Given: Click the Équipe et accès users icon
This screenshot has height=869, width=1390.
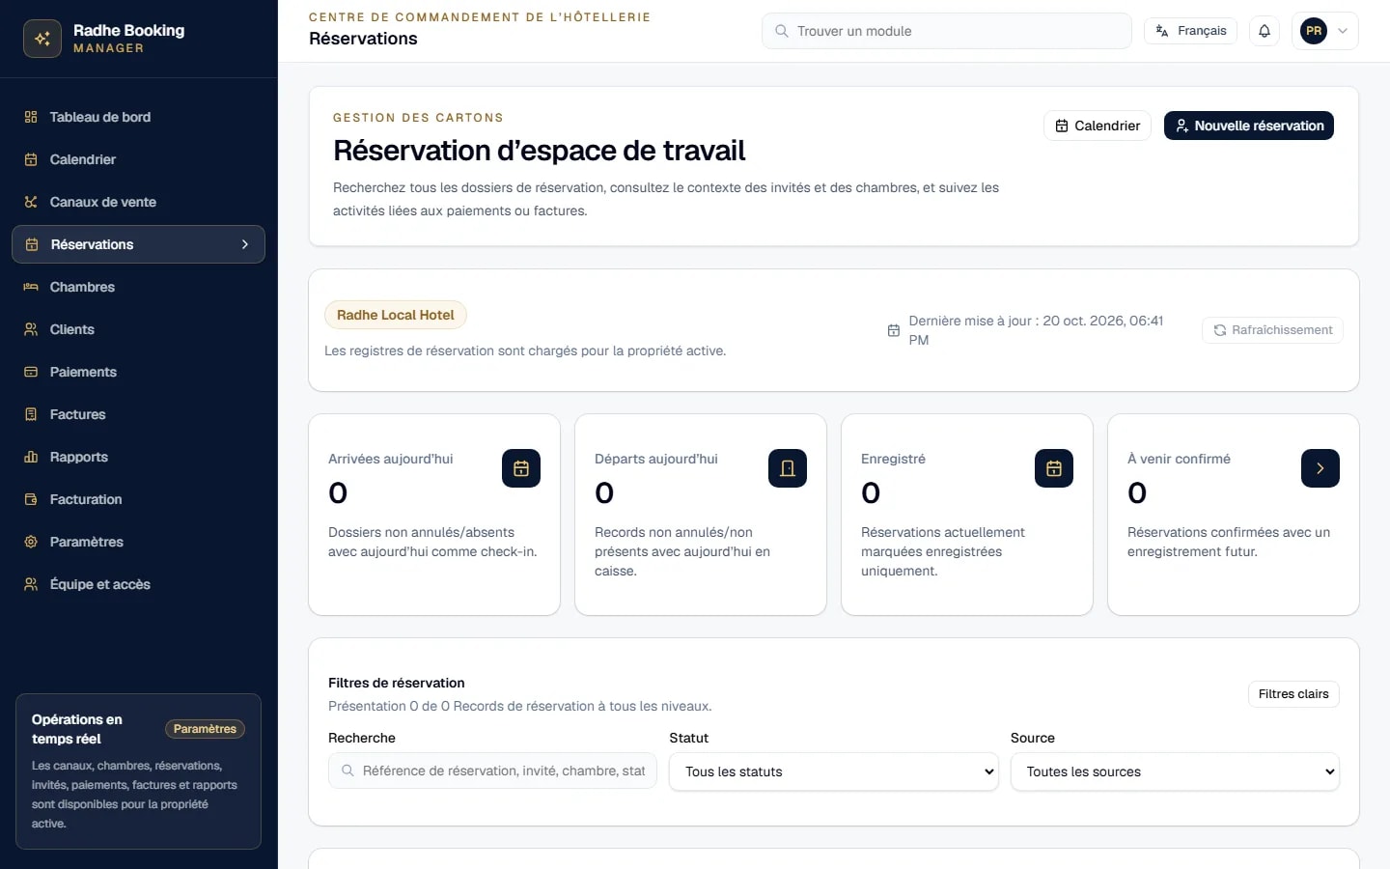Looking at the screenshot, I should [31, 584].
